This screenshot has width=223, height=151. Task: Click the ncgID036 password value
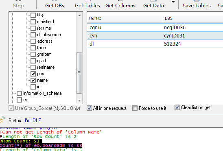tap(175, 28)
